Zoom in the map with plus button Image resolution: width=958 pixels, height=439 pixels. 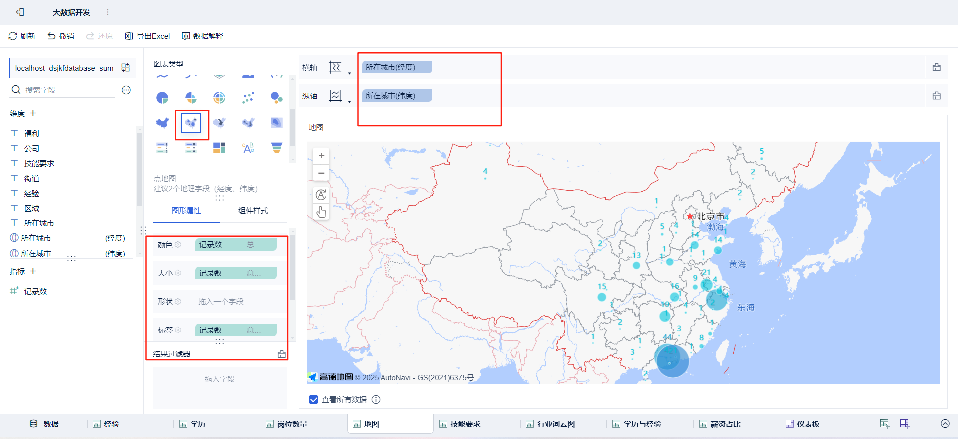pyautogui.click(x=321, y=156)
